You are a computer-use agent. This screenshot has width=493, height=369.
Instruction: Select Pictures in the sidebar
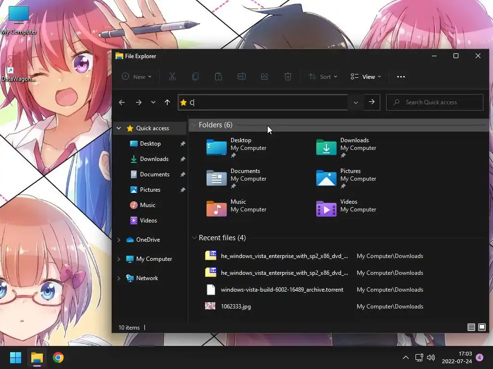click(150, 189)
